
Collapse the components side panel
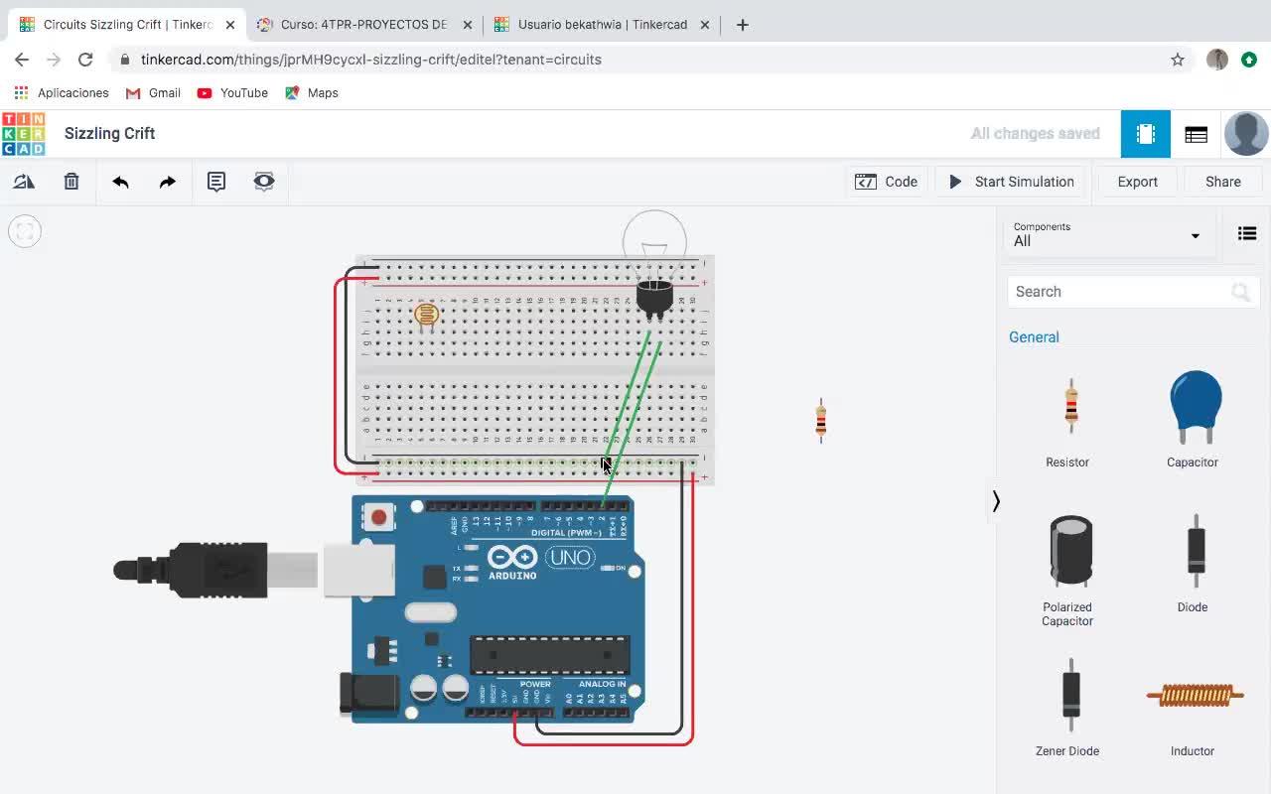point(995,501)
